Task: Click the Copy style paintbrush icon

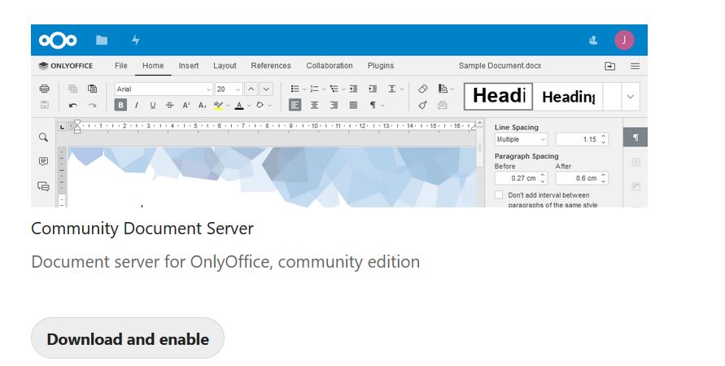Action: pyautogui.click(x=422, y=106)
